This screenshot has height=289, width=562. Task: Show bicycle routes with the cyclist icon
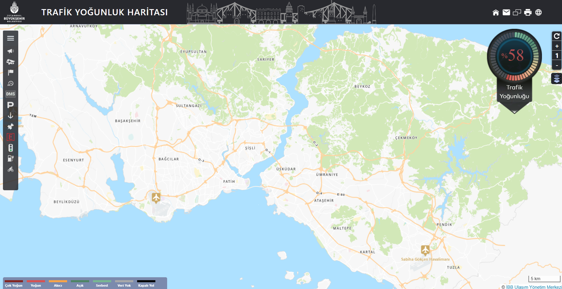pos(11,169)
